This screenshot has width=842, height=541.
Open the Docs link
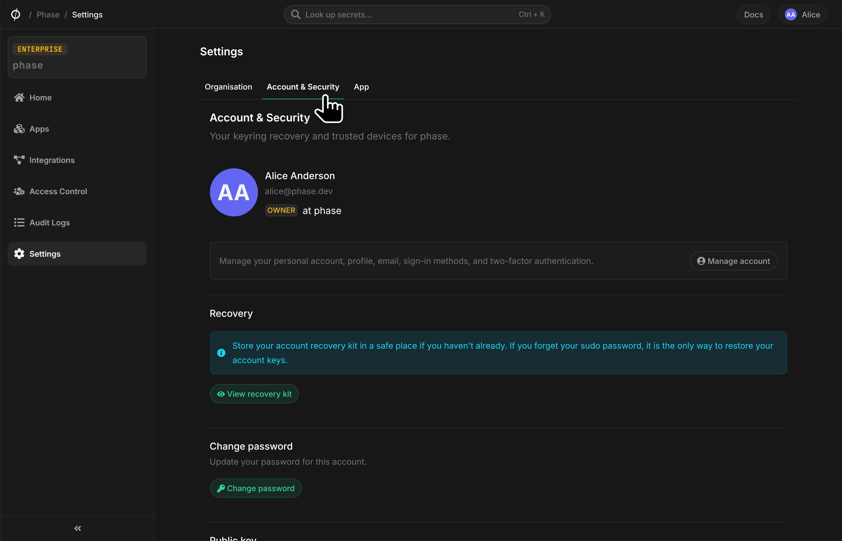tap(754, 14)
